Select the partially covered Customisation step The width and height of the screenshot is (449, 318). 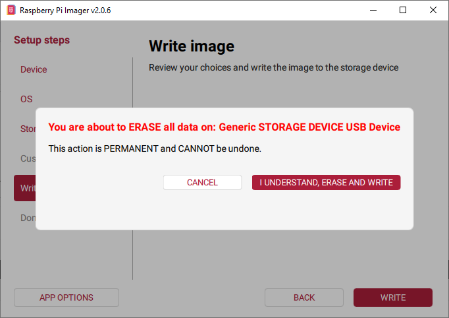click(x=28, y=158)
